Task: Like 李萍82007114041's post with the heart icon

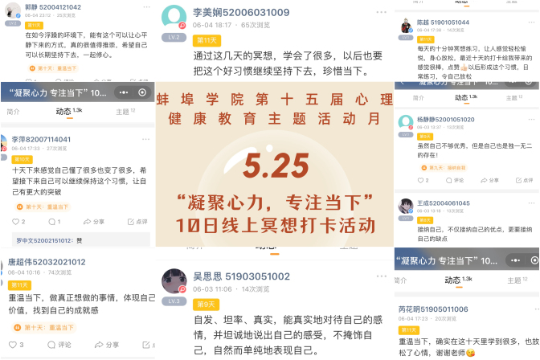Action: (18, 222)
